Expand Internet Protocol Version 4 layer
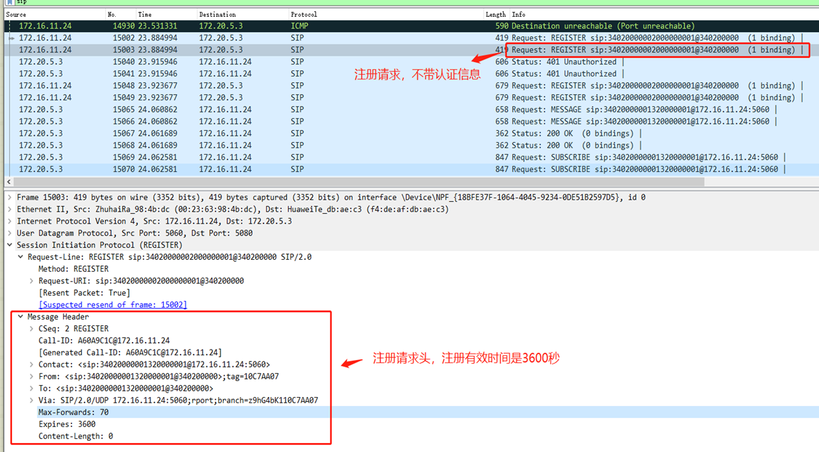 [x=9, y=221]
